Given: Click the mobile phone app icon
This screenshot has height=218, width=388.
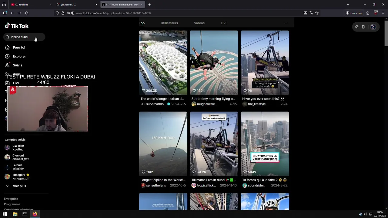Looking at the screenshot, I should pyautogui.click(x=363, y=27).
